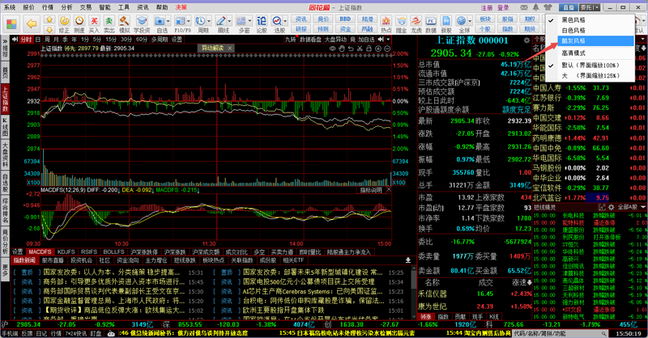Click the 买入 buy icon
648x338 pixels.
click(x=94, y=21)
